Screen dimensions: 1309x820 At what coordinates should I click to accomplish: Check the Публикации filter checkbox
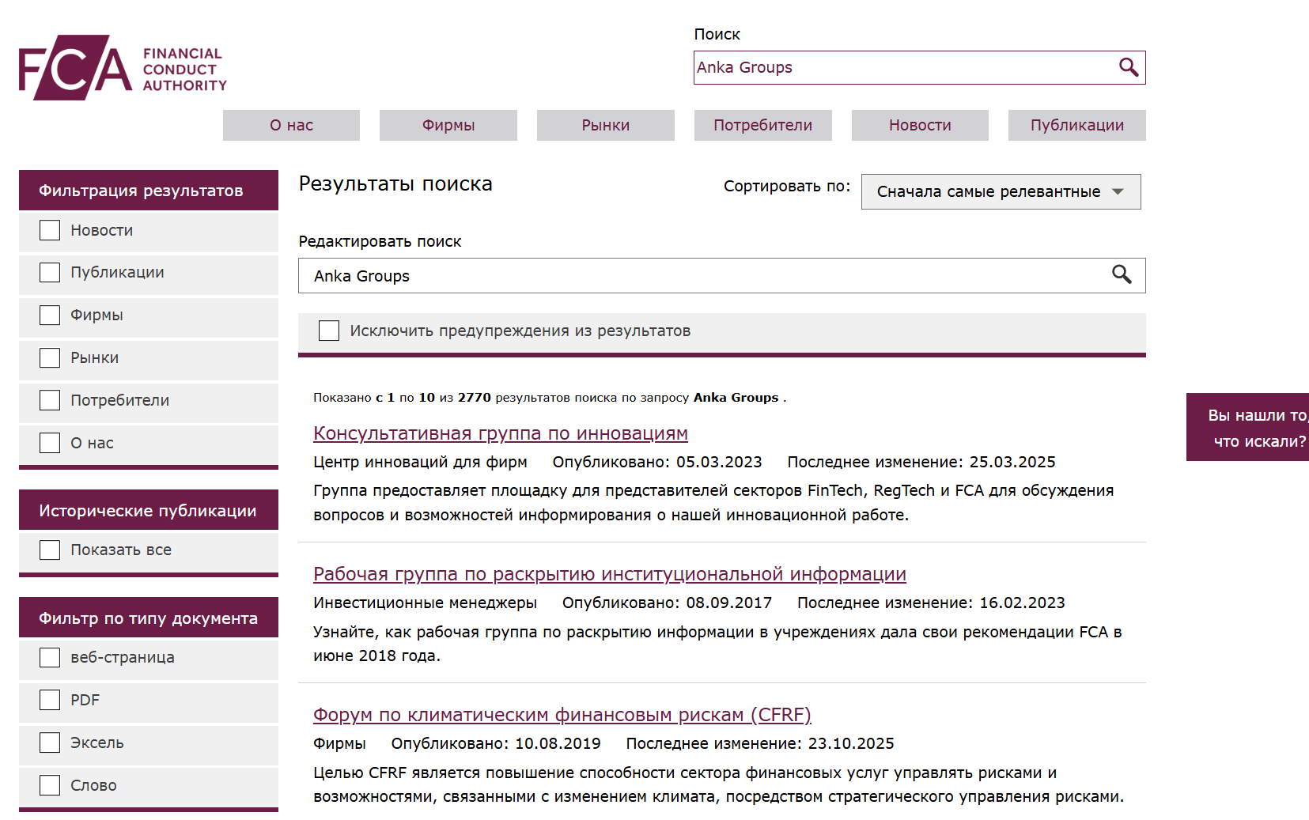coord(50,273)
